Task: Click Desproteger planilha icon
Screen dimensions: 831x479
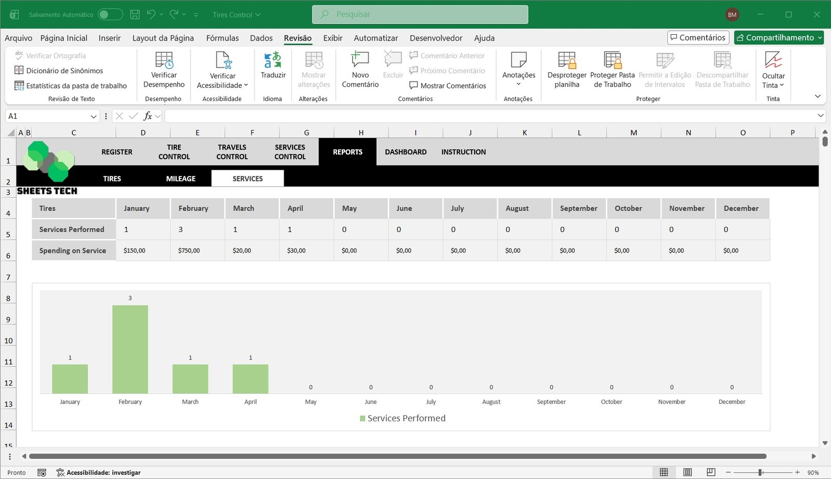Action: pos(567,60)
